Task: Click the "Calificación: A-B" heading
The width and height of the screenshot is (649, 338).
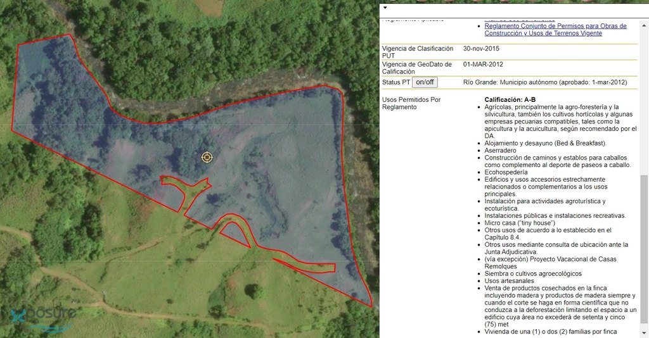Action: [510, 100]
